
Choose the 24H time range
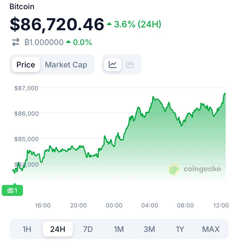pos(58,229)
